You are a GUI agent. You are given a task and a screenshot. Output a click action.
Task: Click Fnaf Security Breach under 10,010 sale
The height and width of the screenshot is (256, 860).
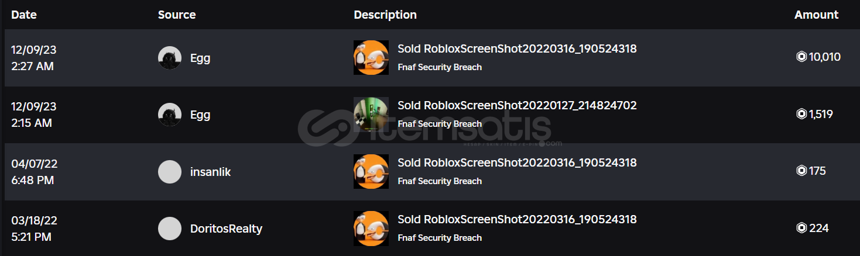pos(440,67)
